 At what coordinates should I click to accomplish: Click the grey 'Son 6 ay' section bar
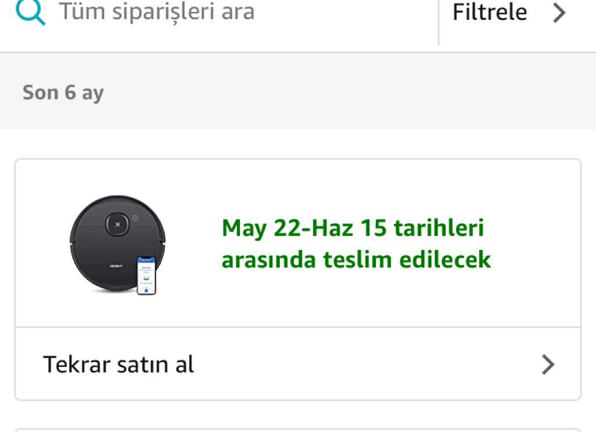[x=298, y=91]
